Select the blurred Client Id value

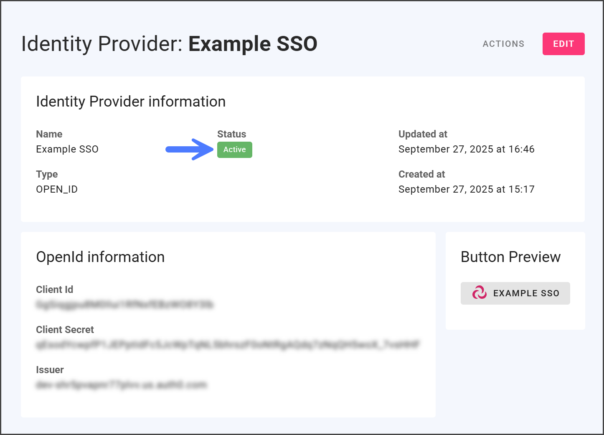pyautogui.click(x=124, y=305)
